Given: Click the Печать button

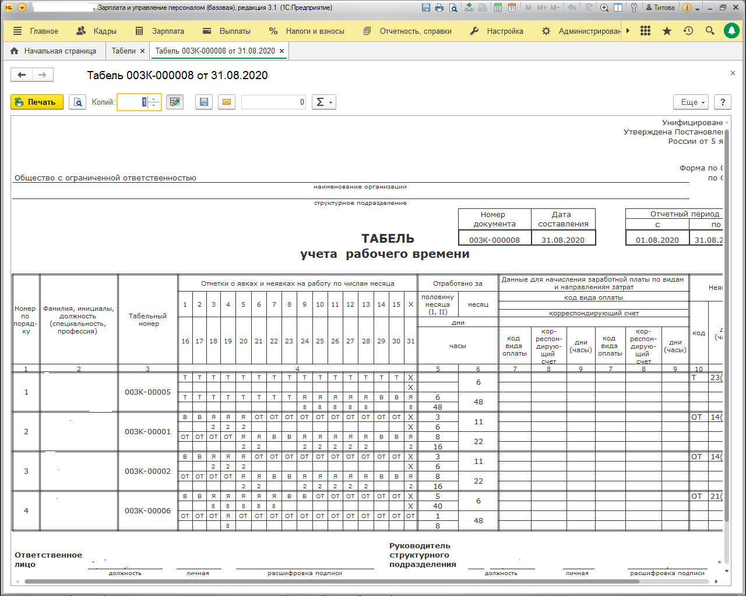Looking at the screenshot, I should tap(37, 102).
